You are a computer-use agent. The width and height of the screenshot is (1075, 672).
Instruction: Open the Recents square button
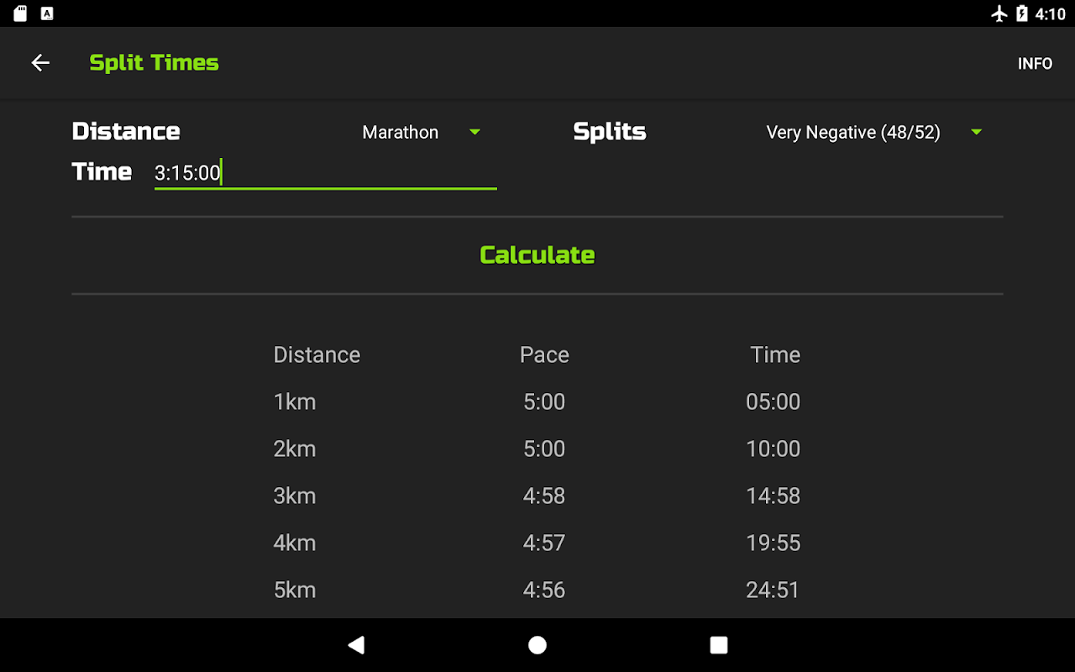pos(718,645)
